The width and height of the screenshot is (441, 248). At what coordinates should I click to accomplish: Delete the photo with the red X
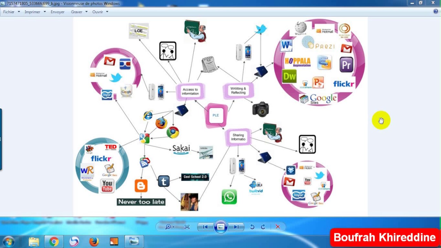click(278, 227)
